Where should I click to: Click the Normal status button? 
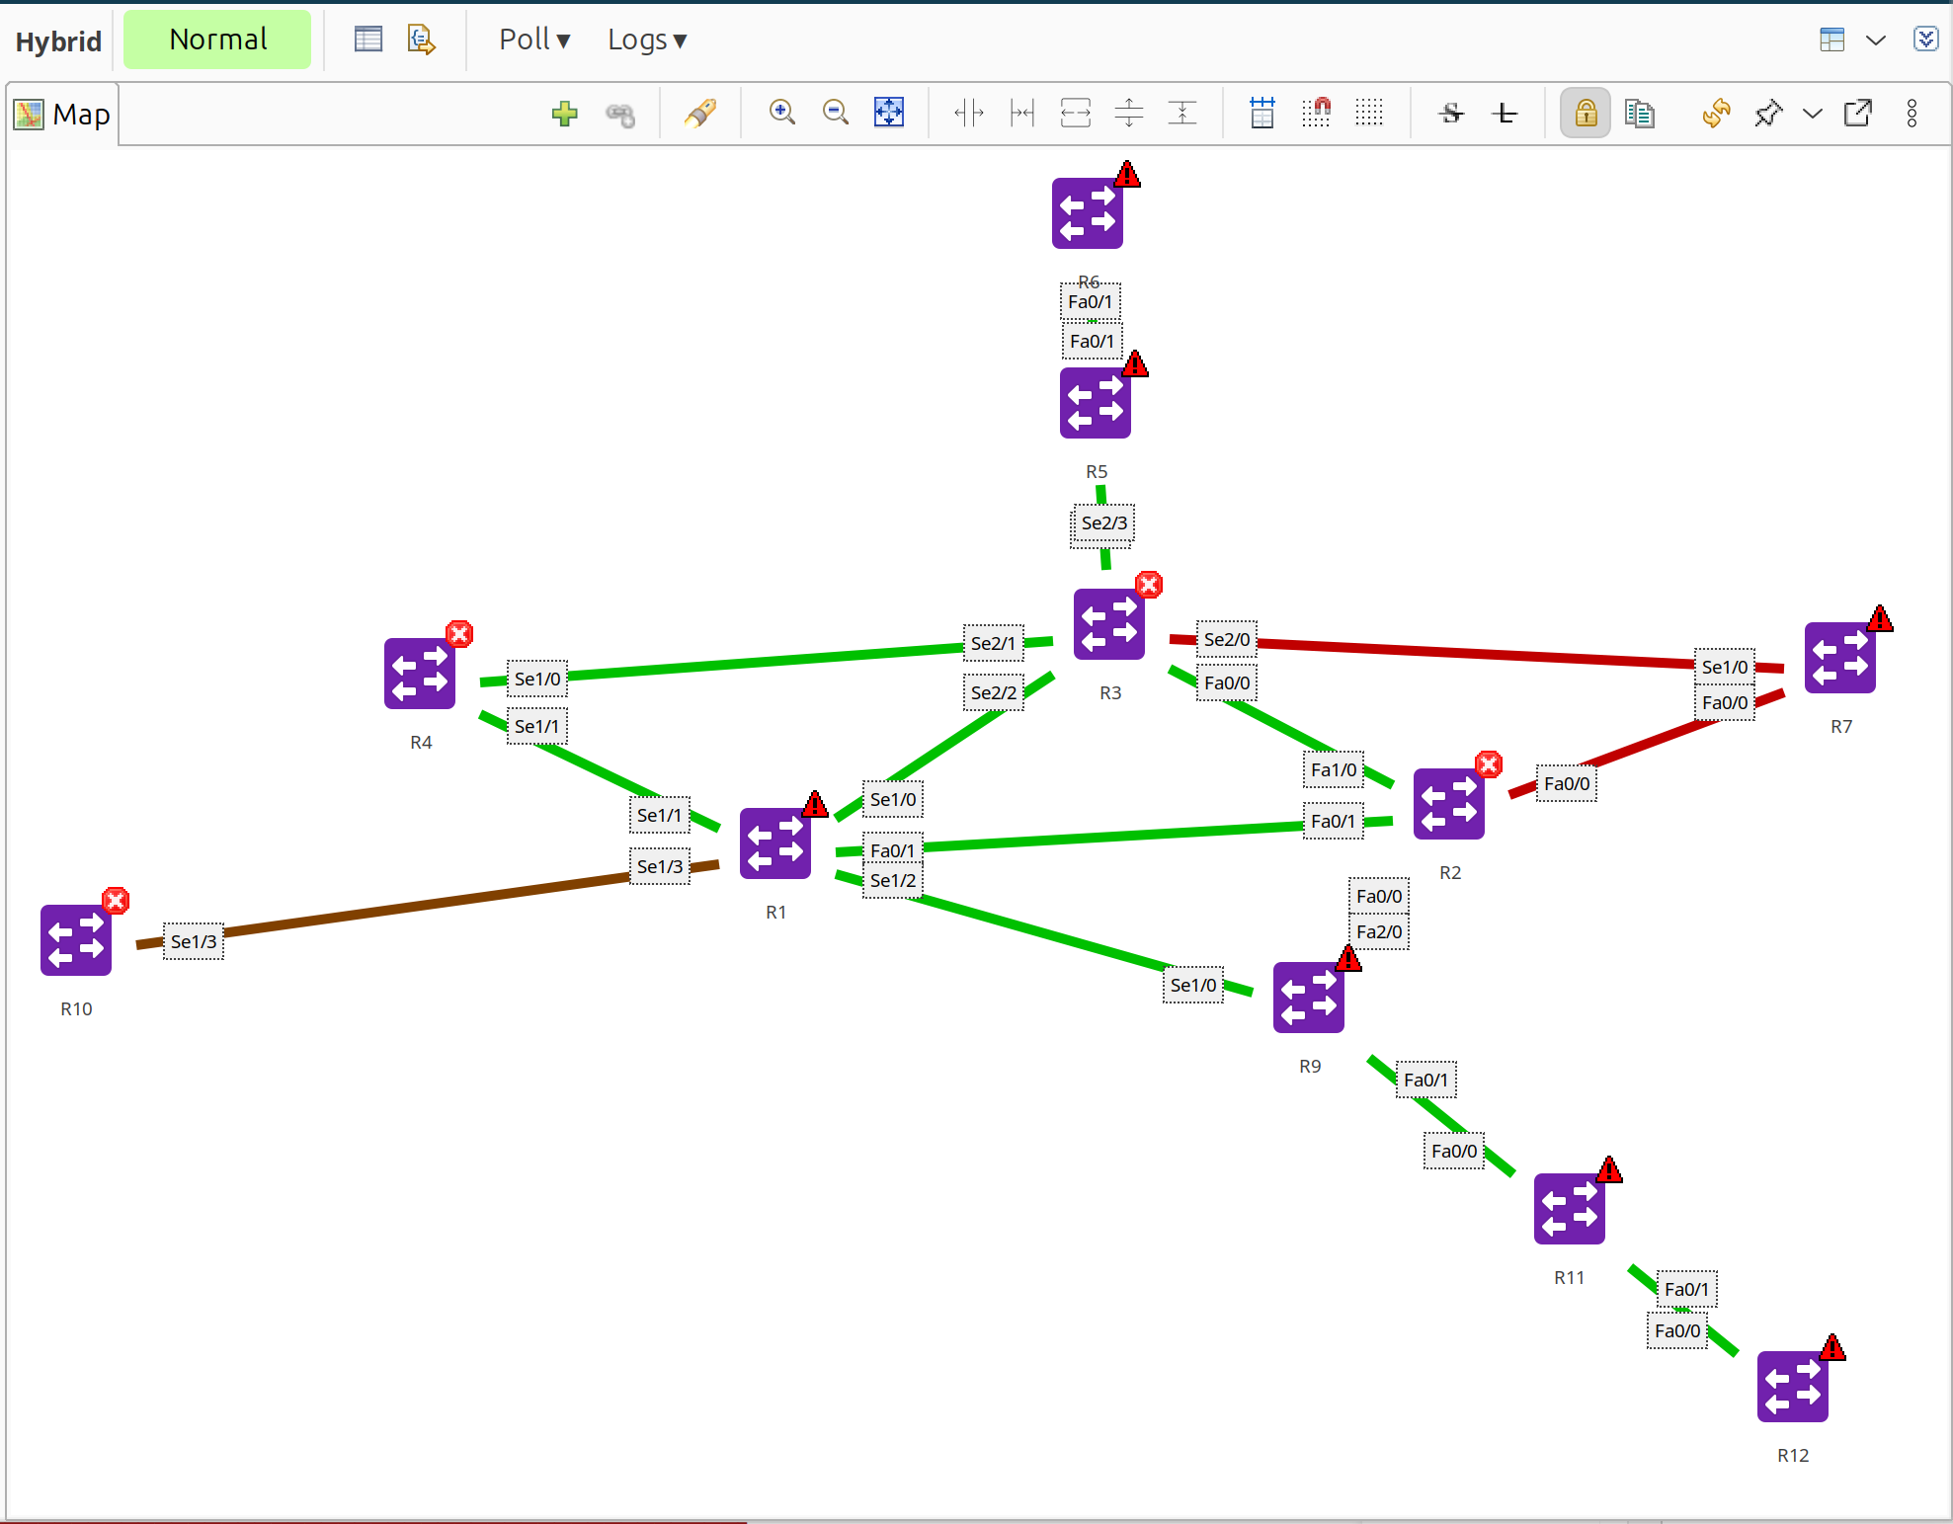(x=217, y=39)
